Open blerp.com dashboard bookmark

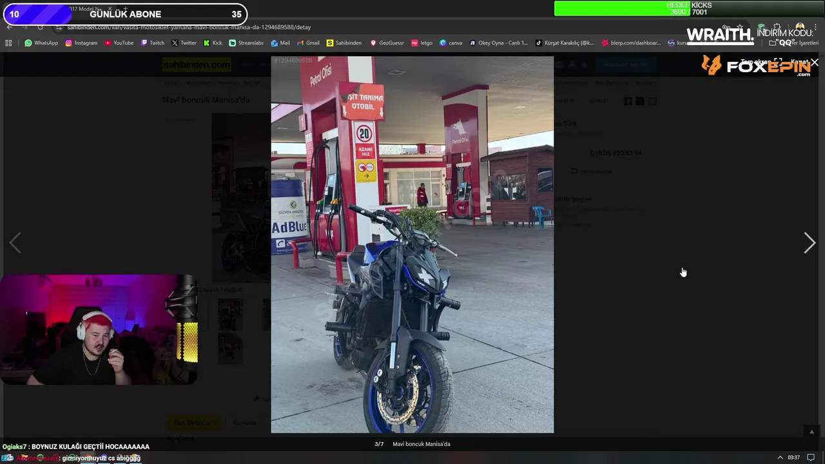coord(631,43)
